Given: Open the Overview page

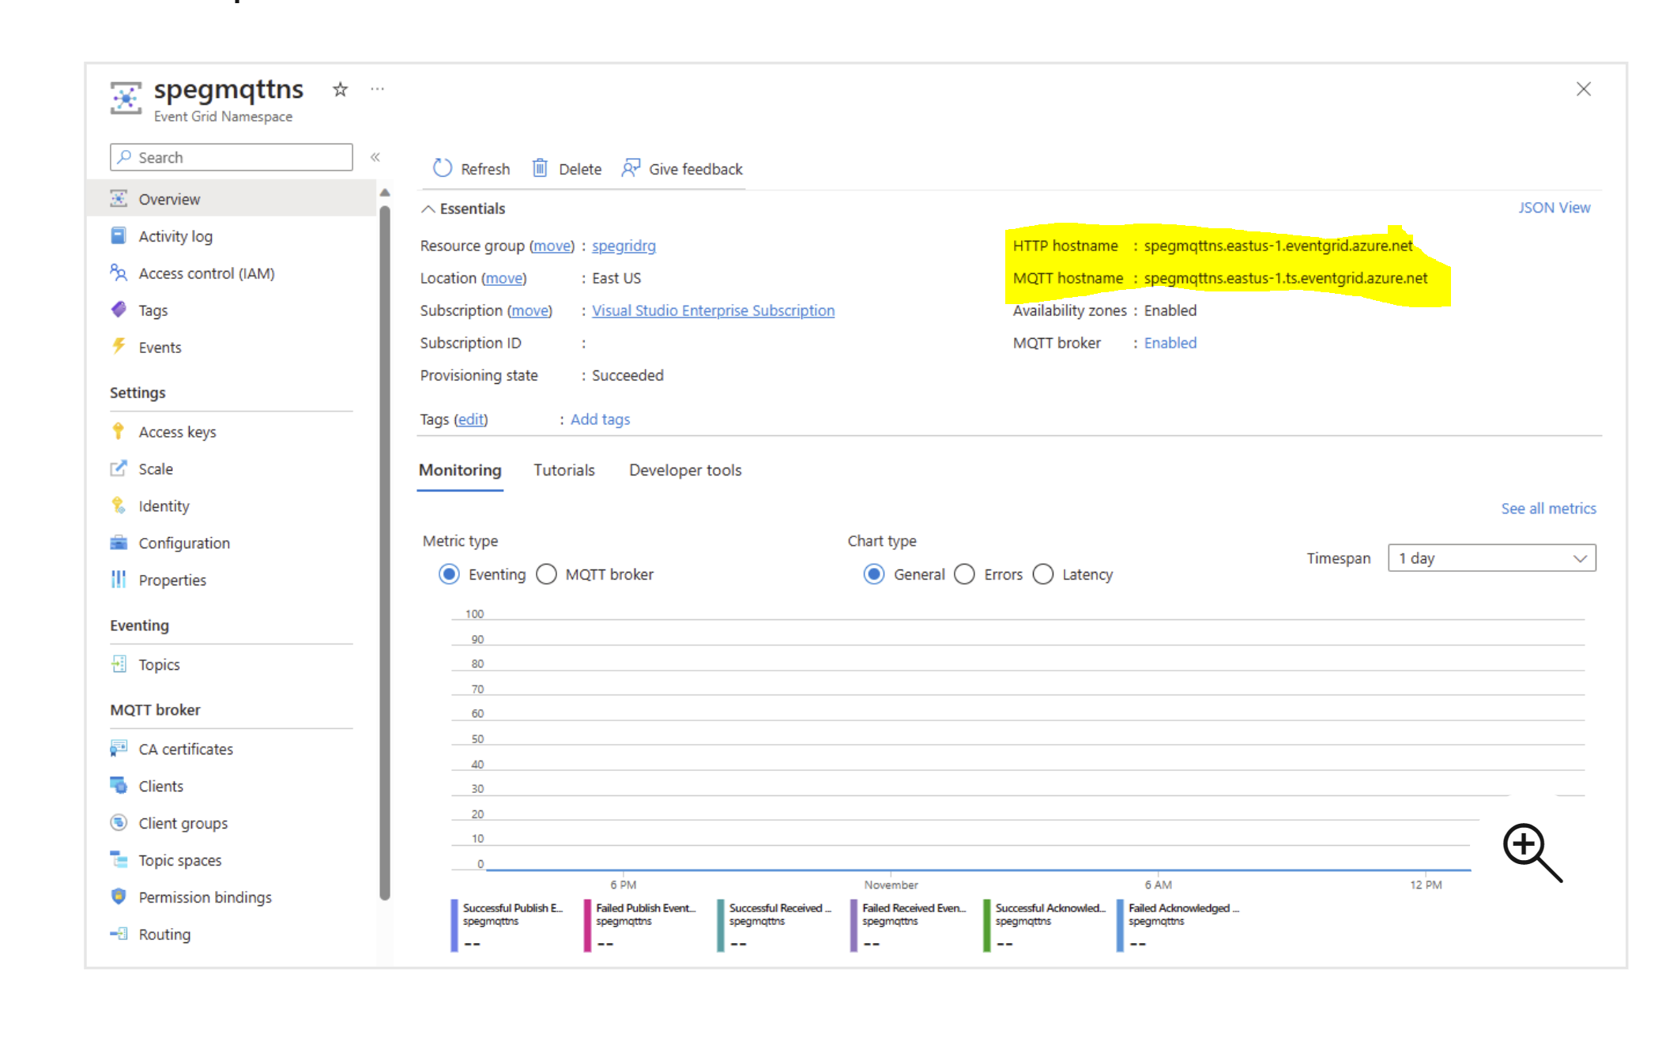Looking at the screenshot, I should point(232,199).
